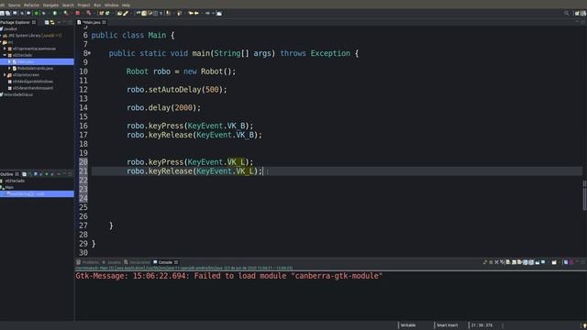Toggle Link with Editor in Package Explorer
The image size is (587, 330).
(x=52, y=22)
